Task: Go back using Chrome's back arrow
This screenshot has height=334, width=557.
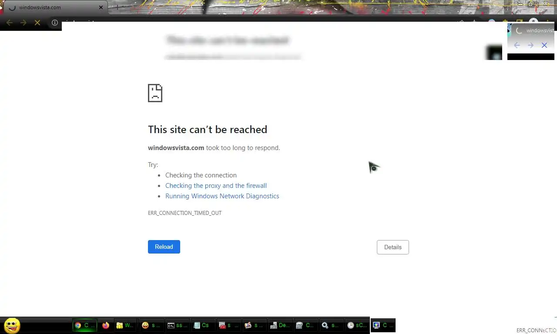Action: (x=10, y=23)
